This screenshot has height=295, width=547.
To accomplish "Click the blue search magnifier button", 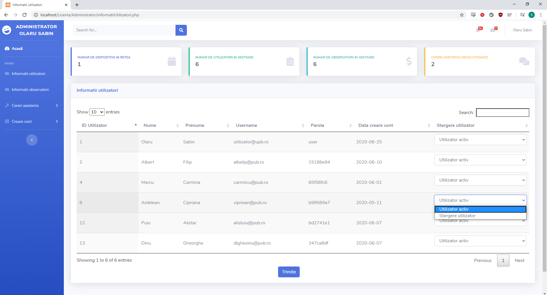I will pos(181,30).
